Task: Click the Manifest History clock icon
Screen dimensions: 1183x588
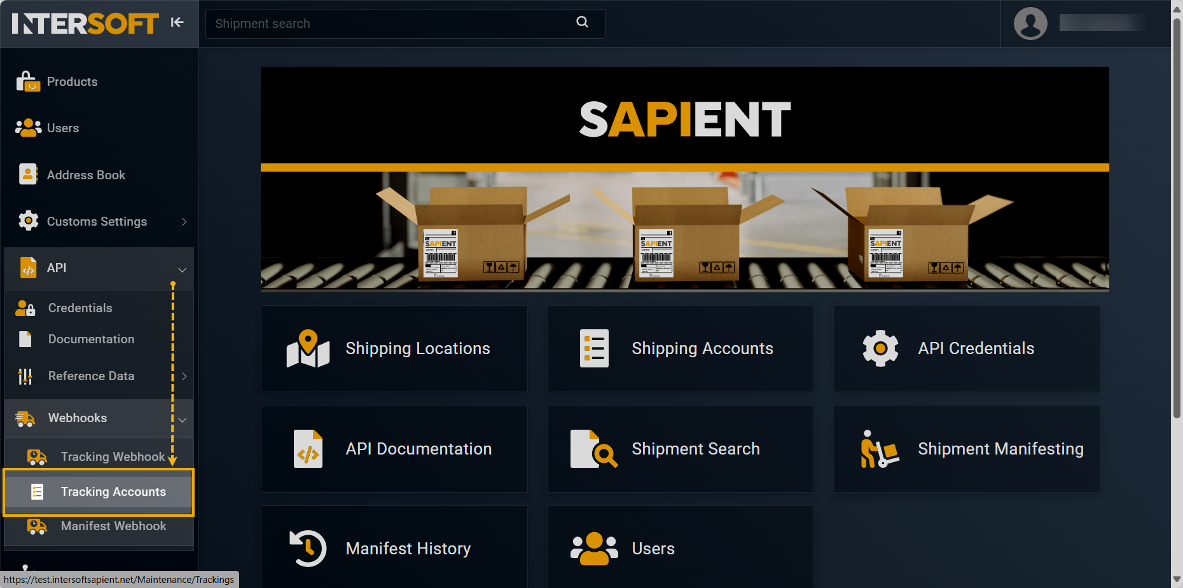Action: pos(308,548)
